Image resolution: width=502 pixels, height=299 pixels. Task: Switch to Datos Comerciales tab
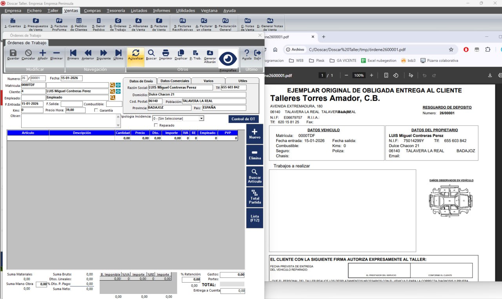click(x=175, y=81)
